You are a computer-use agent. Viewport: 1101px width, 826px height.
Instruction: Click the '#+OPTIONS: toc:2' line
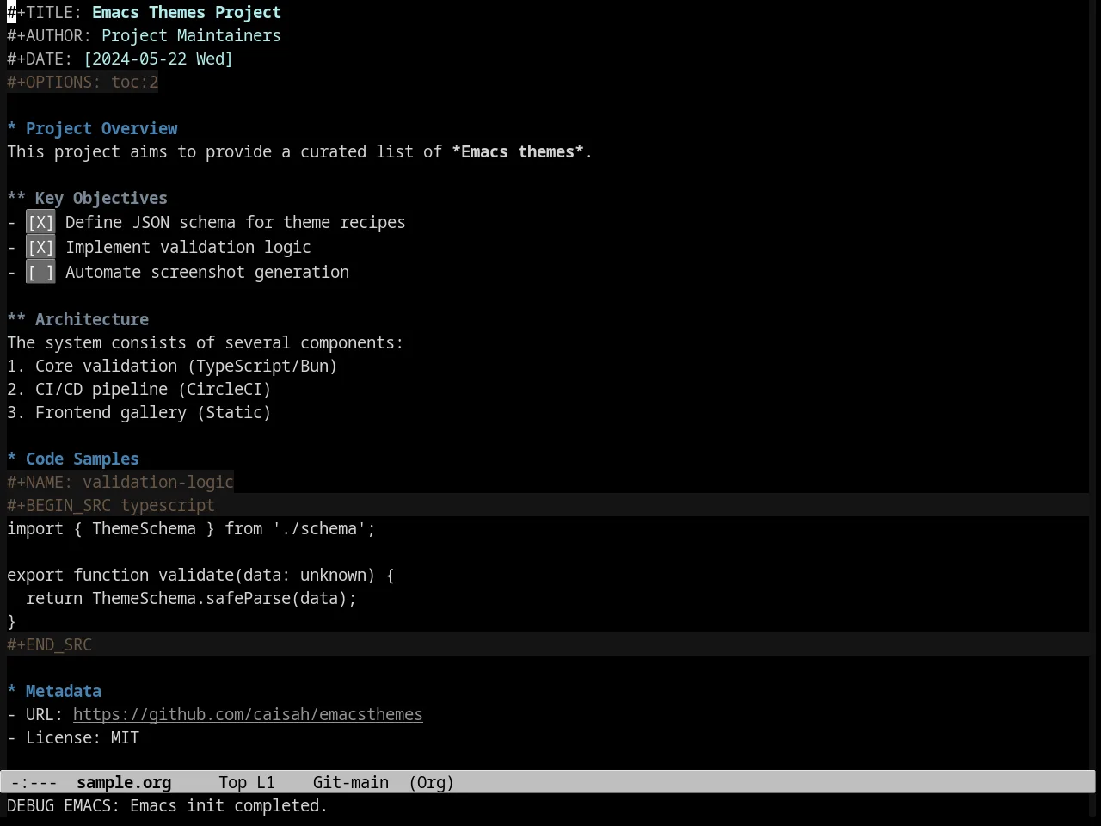tap(83, 83)
